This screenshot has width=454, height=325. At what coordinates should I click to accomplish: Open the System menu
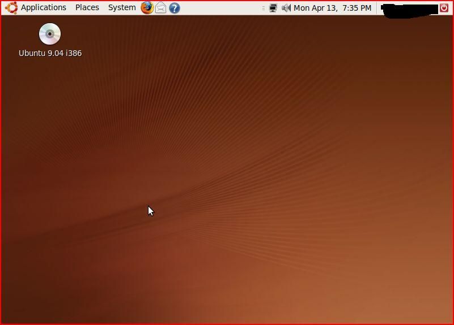tap(122, 8)
